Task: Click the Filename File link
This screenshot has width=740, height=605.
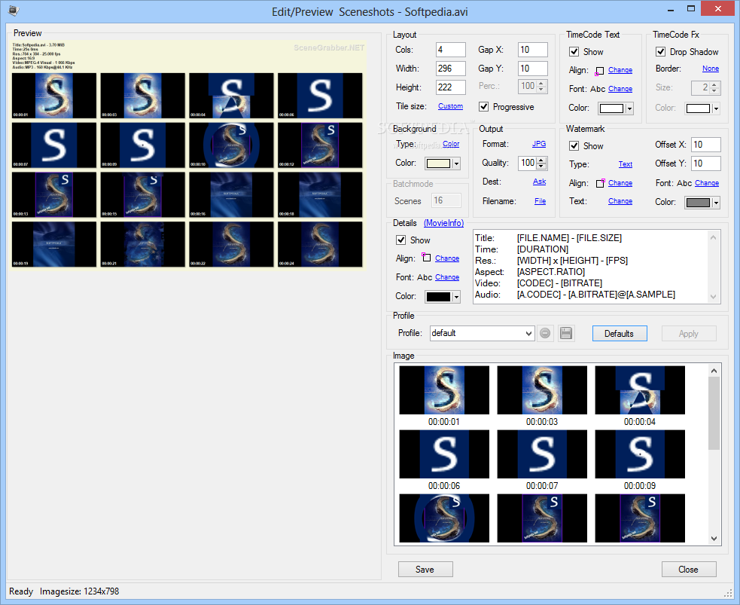Action: pyautogui.click(x=540, y=201)
